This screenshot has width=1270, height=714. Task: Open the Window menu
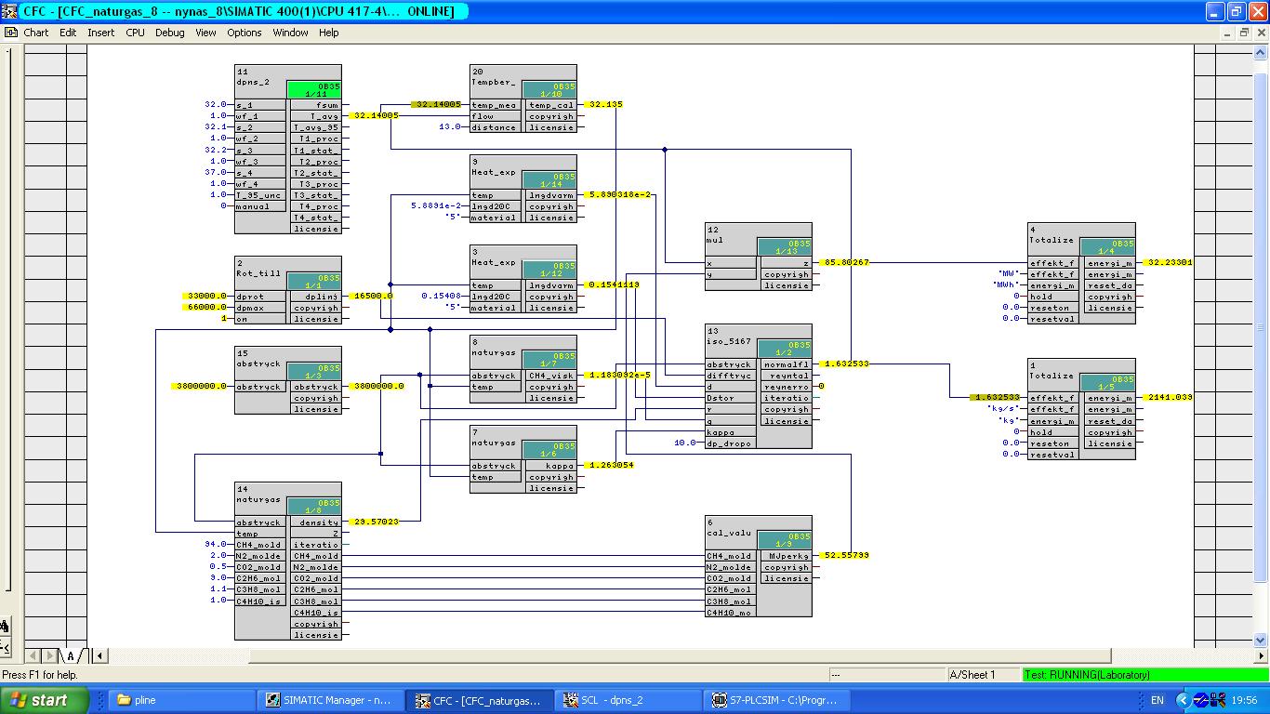coord(290,33)
